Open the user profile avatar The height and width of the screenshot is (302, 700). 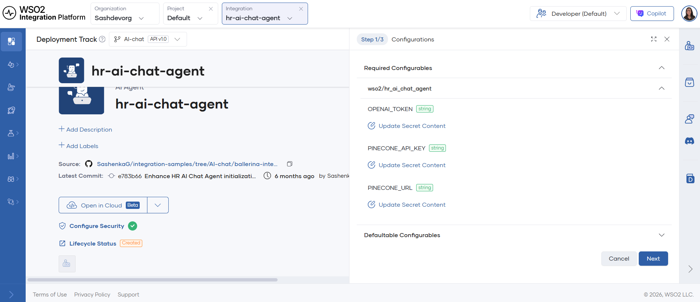pos(689,14)
